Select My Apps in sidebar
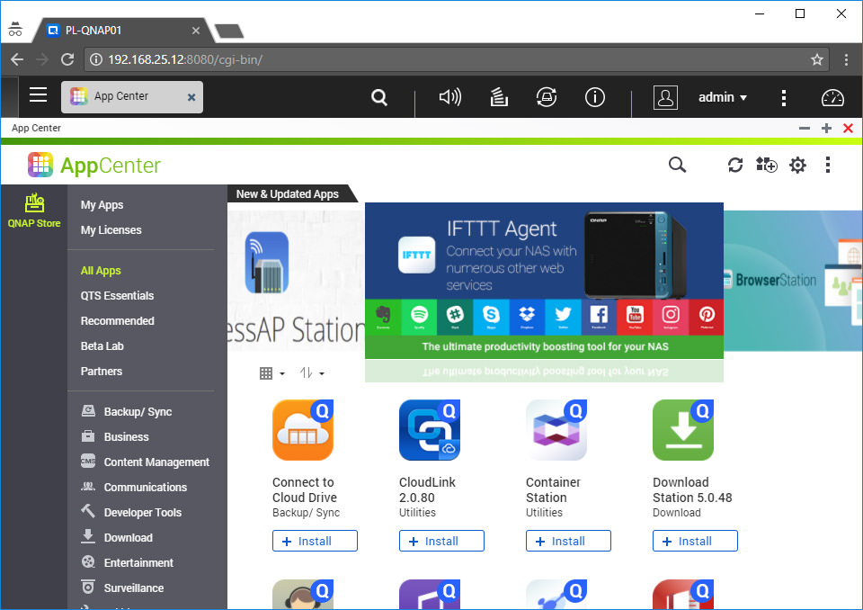This screenshot has width=863, height=610. tap(102, 204)
